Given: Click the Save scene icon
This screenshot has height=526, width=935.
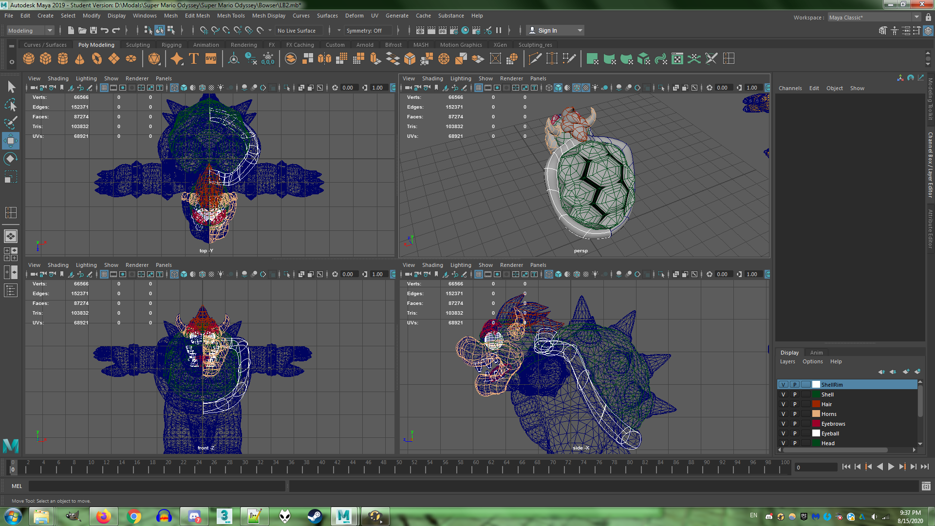Looking at the screenshot, I should [x=93, y=30].
